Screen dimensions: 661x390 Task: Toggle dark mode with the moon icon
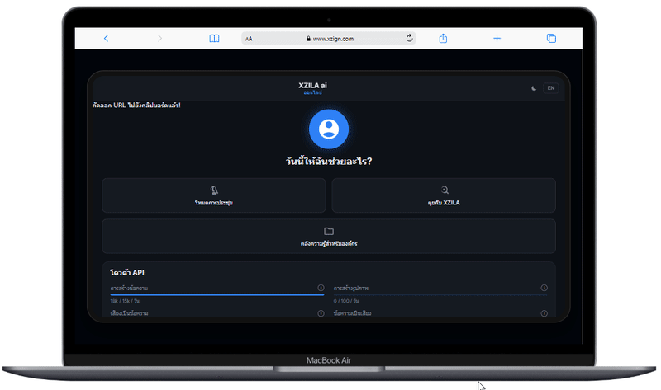[x=534, y=88]
